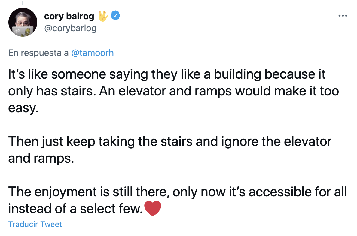The width and height of the screenshot is (357, 236).
Task: Open the tweet's three-dot more options menu
Action: pos(343,16)
